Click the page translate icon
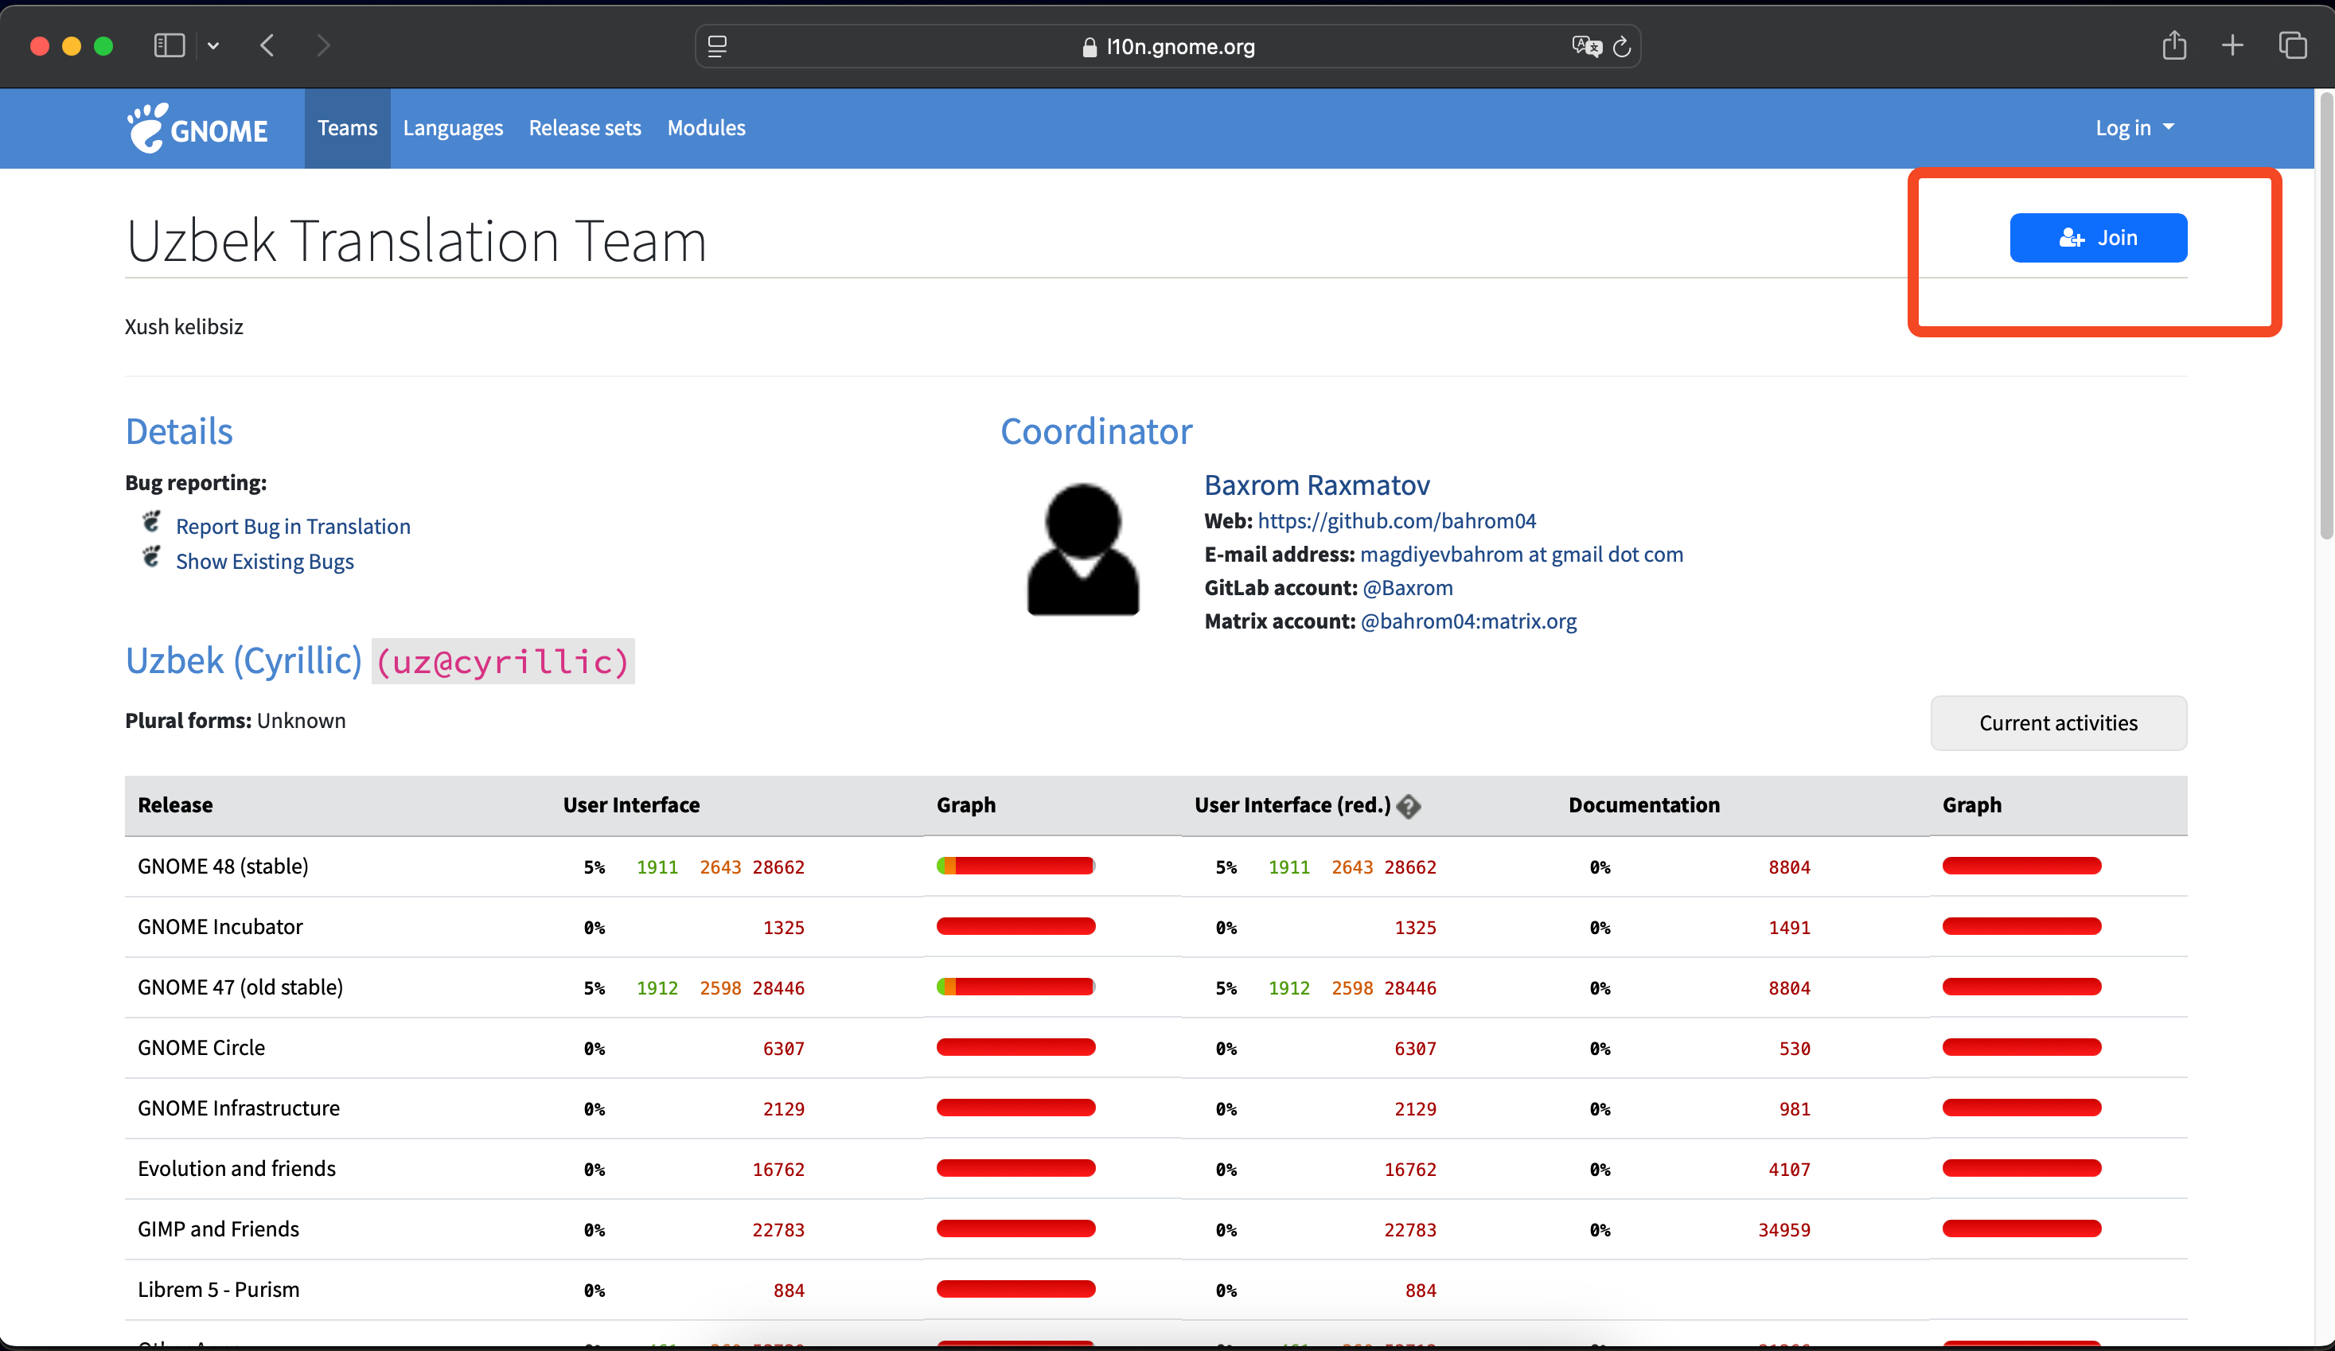This screenshot has width=2335, height=1351. click(1585, 46)
